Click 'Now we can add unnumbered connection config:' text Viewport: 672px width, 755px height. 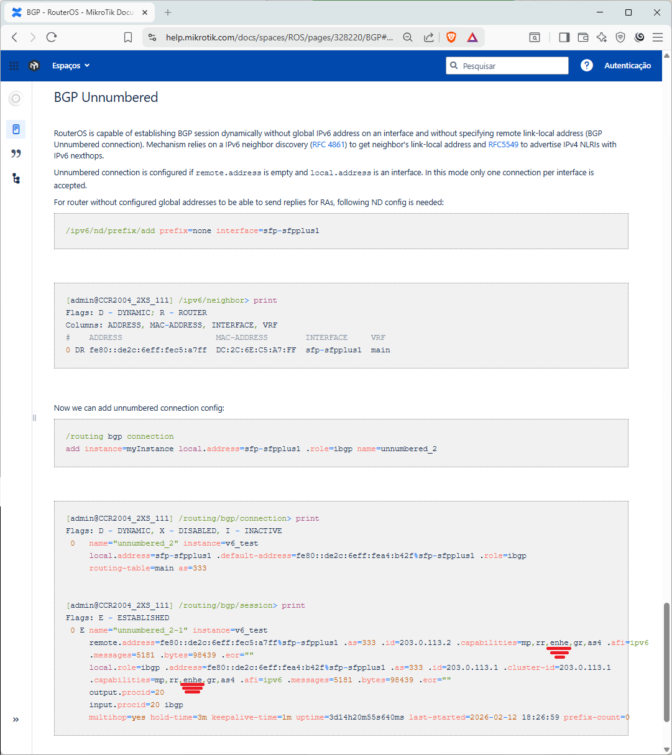point(139,408)
